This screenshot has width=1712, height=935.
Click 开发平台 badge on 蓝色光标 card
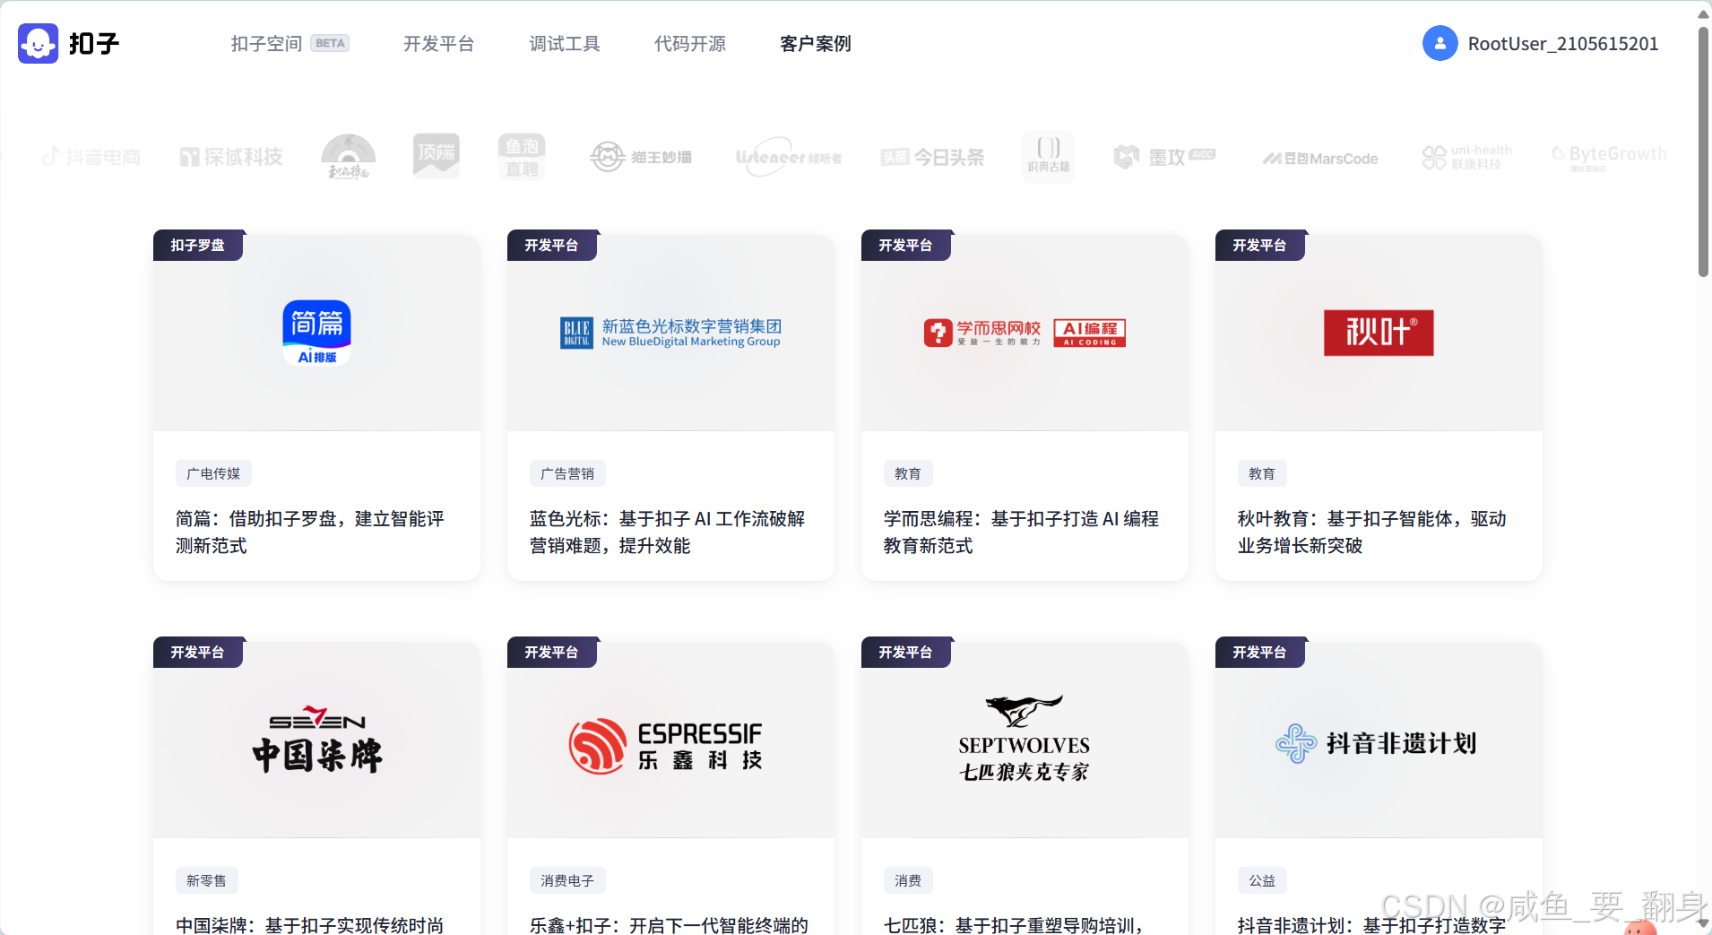[551, 245]
